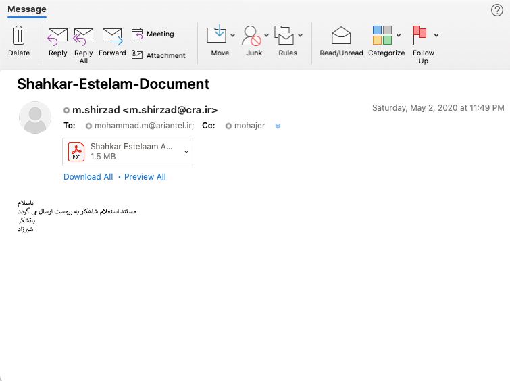
Task: Expand the Categorize dropdown arrow
Action: (399, 35)
